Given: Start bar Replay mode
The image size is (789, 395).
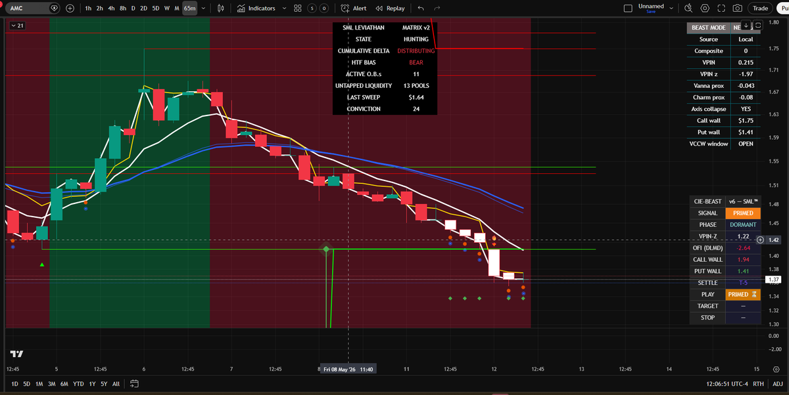Looking at the screenshot, I should coord(390,9).
